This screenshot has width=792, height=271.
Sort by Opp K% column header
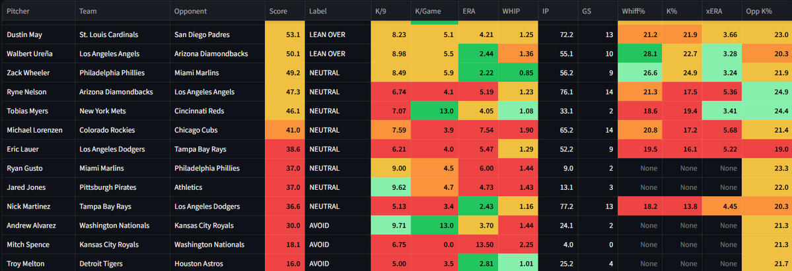[767, 11]
